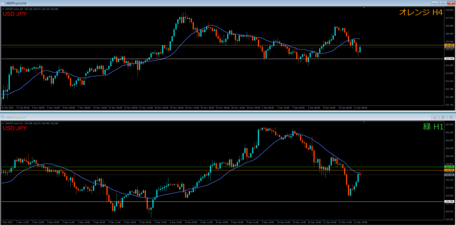Viewport: 456px width, 226px height.
Task: Click the '158.040' price axis value
Action: [x=450, y=10]
